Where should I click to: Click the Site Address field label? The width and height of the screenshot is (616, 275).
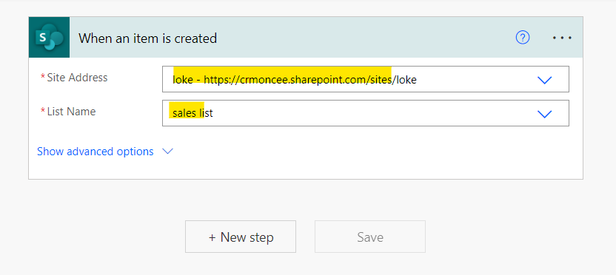[77, 78]
